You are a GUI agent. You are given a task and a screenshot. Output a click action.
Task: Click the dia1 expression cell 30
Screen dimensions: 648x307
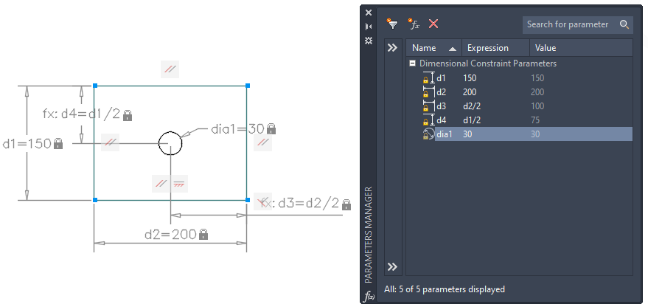tap(467, 134)
